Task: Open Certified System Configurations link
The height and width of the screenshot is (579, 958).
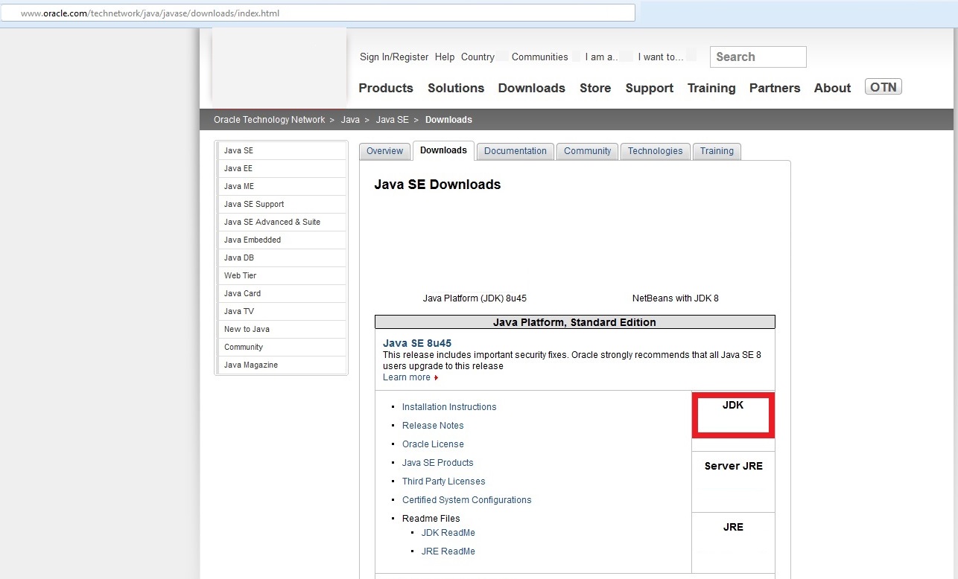Action: point(467,500)
